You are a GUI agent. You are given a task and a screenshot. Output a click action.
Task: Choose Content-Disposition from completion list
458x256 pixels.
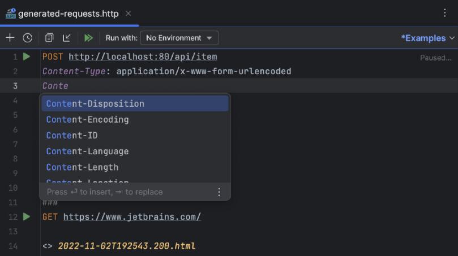click(95, 103)
